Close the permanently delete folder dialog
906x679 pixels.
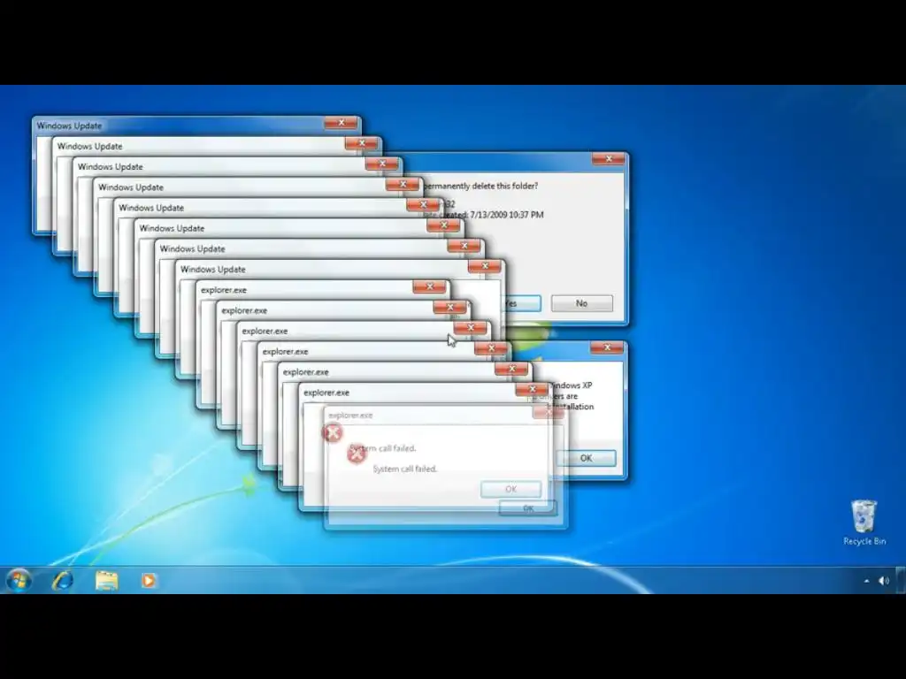pyautogui.click(x=609, y=159)
